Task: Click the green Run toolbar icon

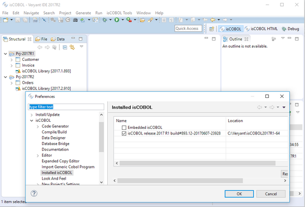Action: coord(116,20)
